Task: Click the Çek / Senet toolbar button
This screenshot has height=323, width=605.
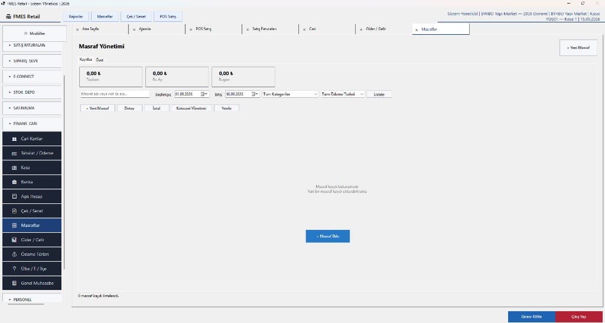Action: pos(136,17)
